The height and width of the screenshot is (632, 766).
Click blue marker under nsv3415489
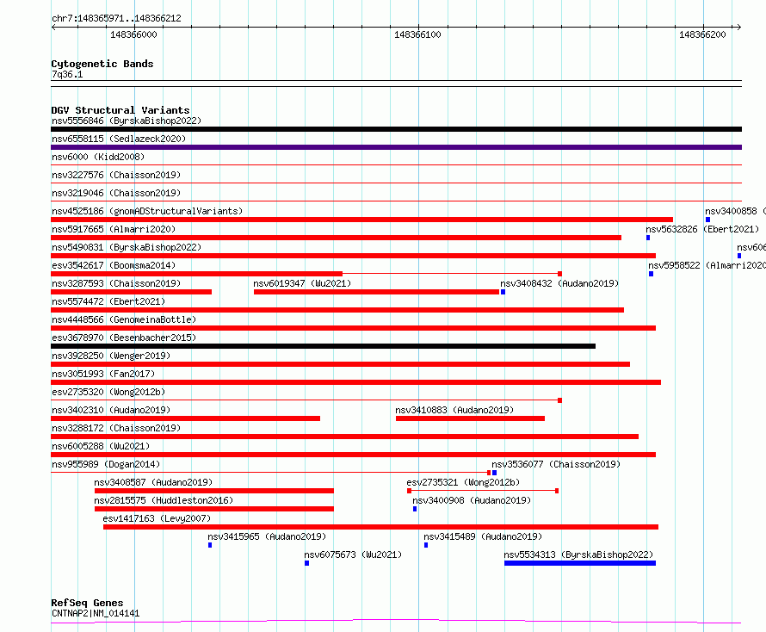click(x=426, y=545)
